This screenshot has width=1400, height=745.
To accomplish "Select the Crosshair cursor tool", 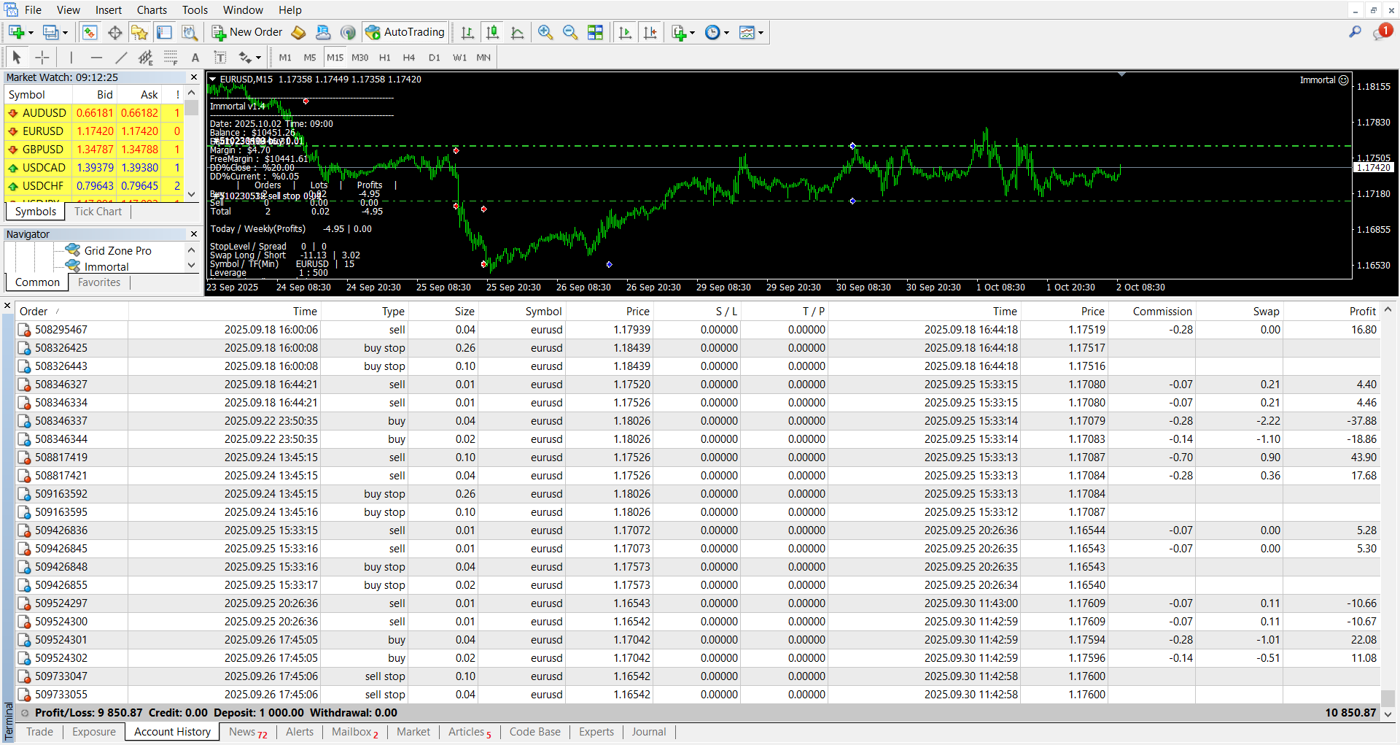I will (42, 58).
